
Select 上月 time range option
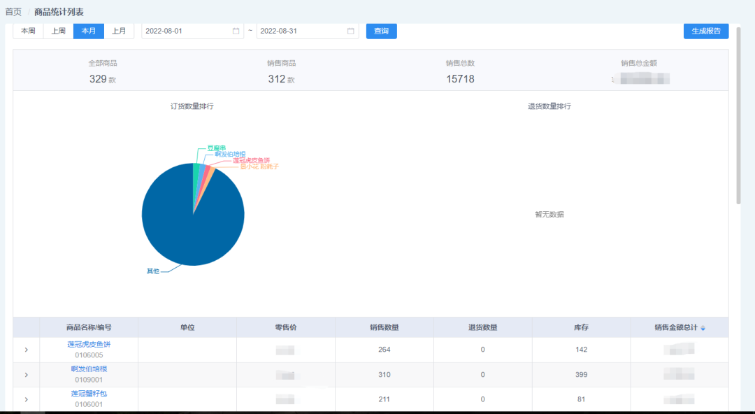[119, 31]
